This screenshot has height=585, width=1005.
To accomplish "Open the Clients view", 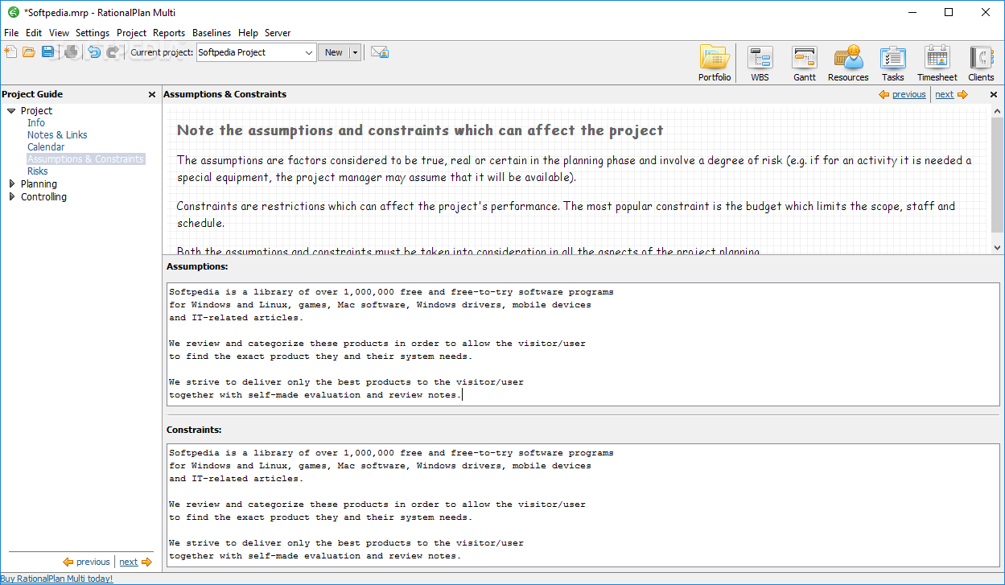I will click(x=981, y=64).
